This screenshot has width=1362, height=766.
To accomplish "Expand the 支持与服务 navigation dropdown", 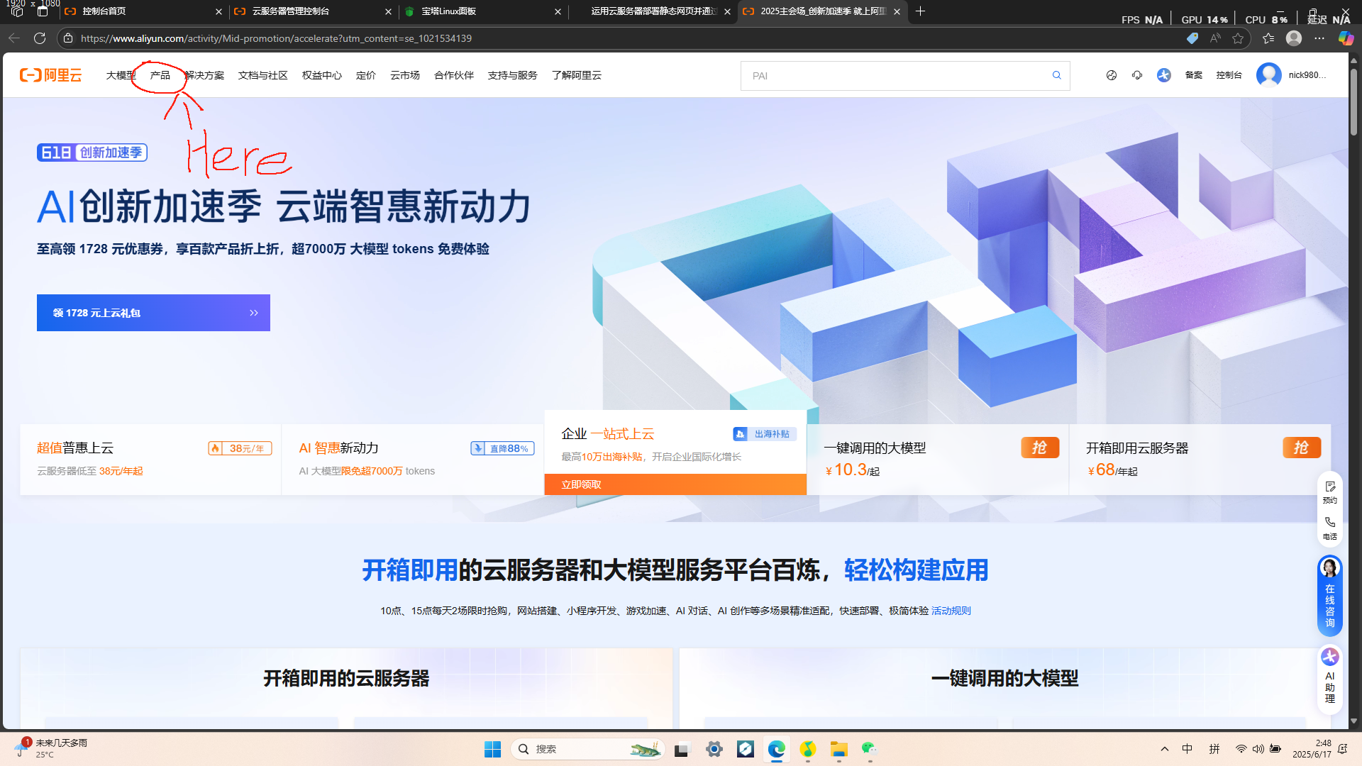I will pos(512,75).
